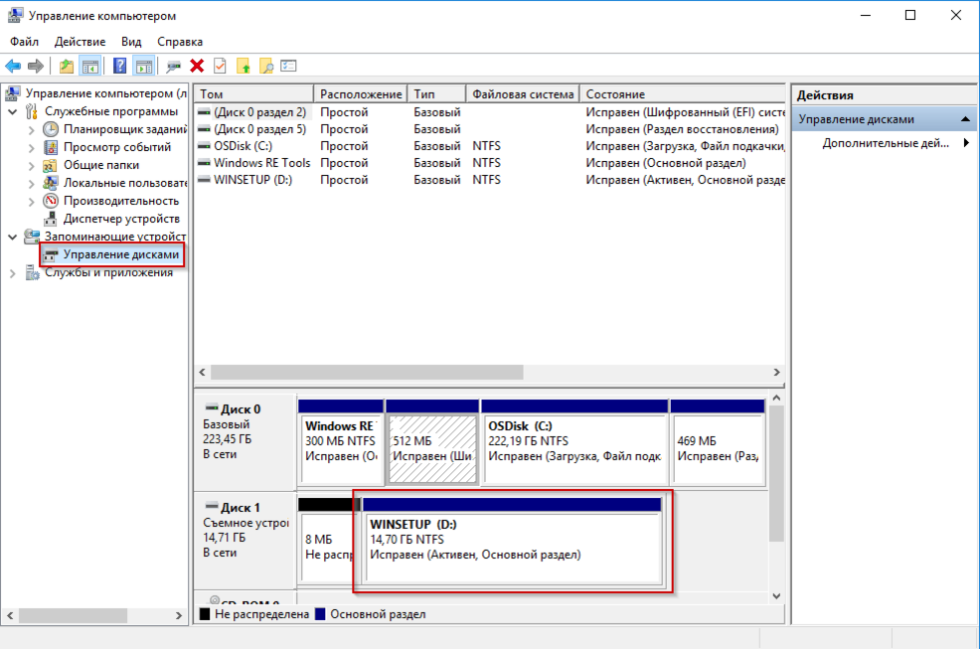The height and width of the screenshot is (649, 980).
Task: Select the WINSETUP (D:) partition block
Action: (511, 541)
